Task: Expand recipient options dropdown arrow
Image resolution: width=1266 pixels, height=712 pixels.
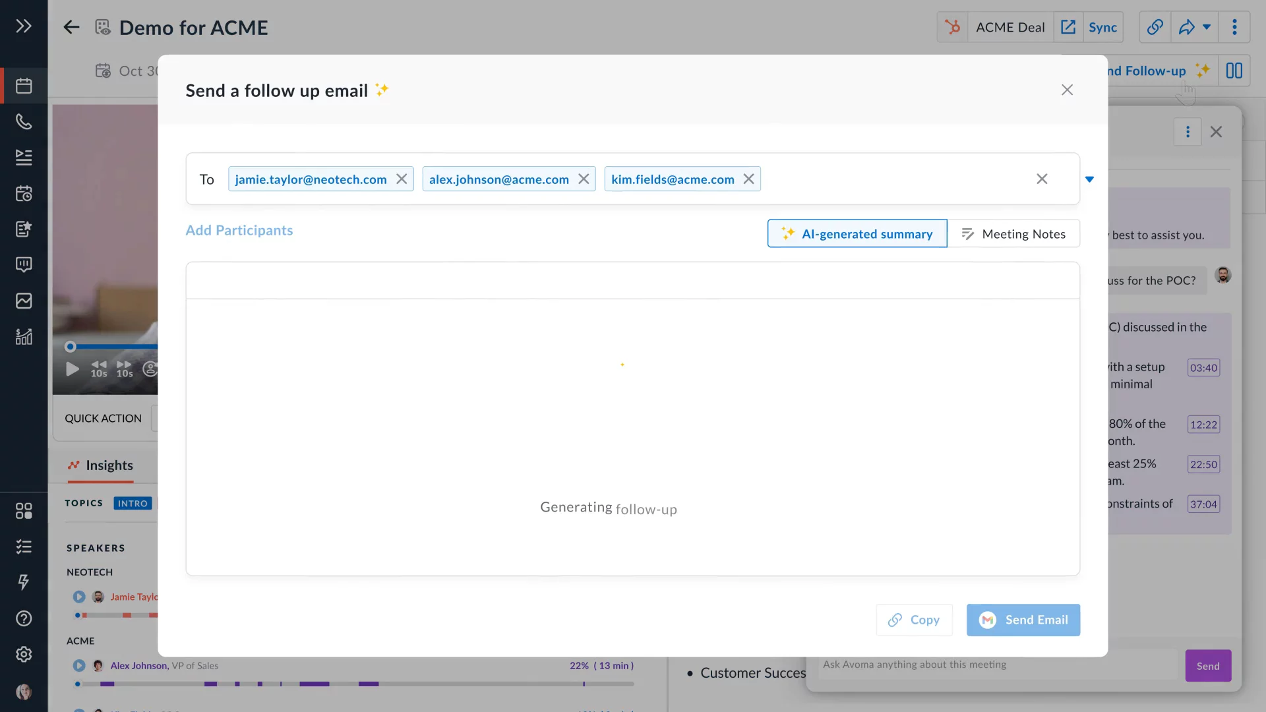Action: click(x=1089, y=179)
